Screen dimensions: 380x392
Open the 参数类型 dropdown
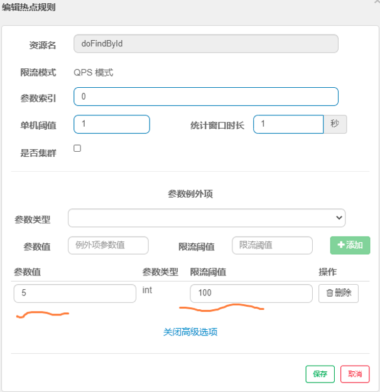(x=207, y=218)
